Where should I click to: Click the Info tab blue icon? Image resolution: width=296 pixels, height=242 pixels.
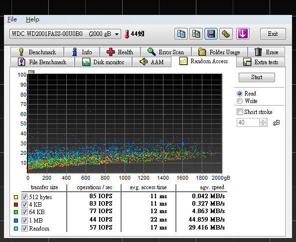(75, 52)
